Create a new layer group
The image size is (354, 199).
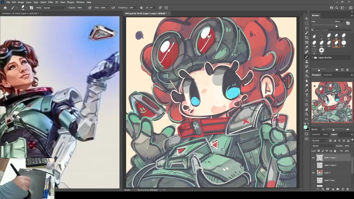[338, 189]
